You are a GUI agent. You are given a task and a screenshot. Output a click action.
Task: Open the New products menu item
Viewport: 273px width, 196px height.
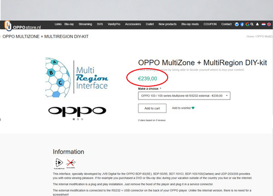coord(168,24)
